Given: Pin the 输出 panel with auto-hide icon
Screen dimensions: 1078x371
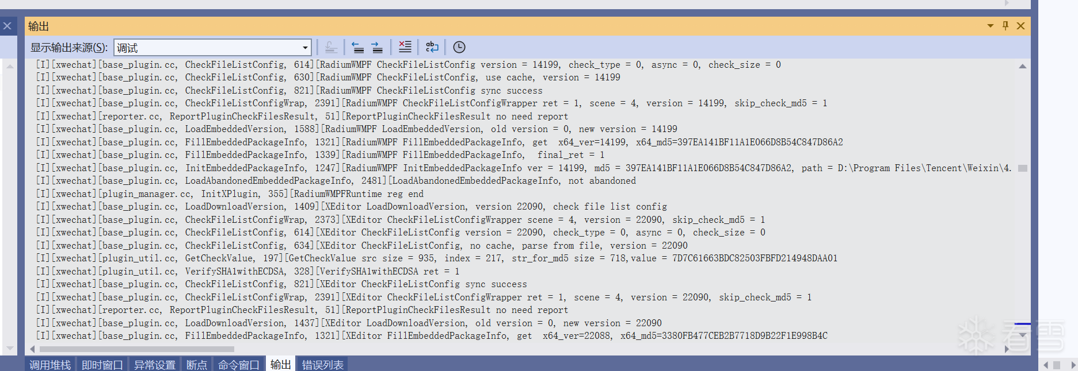Looking at the screenshot, I should tap(1005, 26).
